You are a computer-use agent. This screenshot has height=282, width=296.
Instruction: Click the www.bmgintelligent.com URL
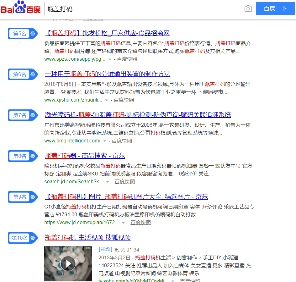click(x=72, y=141)
